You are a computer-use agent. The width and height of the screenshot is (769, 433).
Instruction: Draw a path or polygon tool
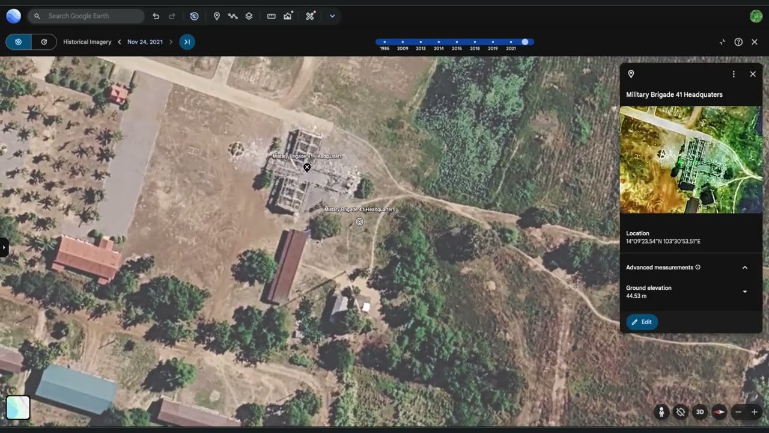[x=233, y=16]
